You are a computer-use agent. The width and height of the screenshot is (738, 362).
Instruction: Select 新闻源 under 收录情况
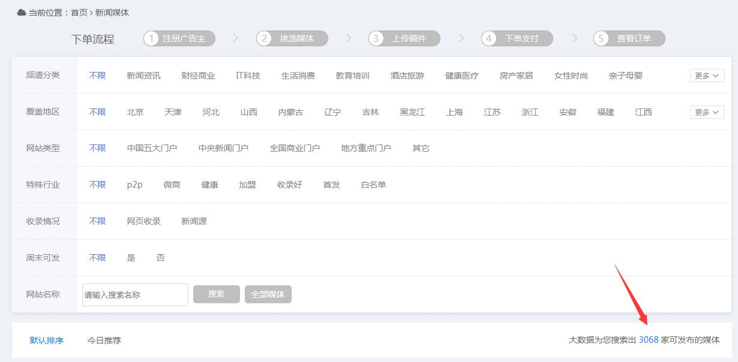point(194,221)
